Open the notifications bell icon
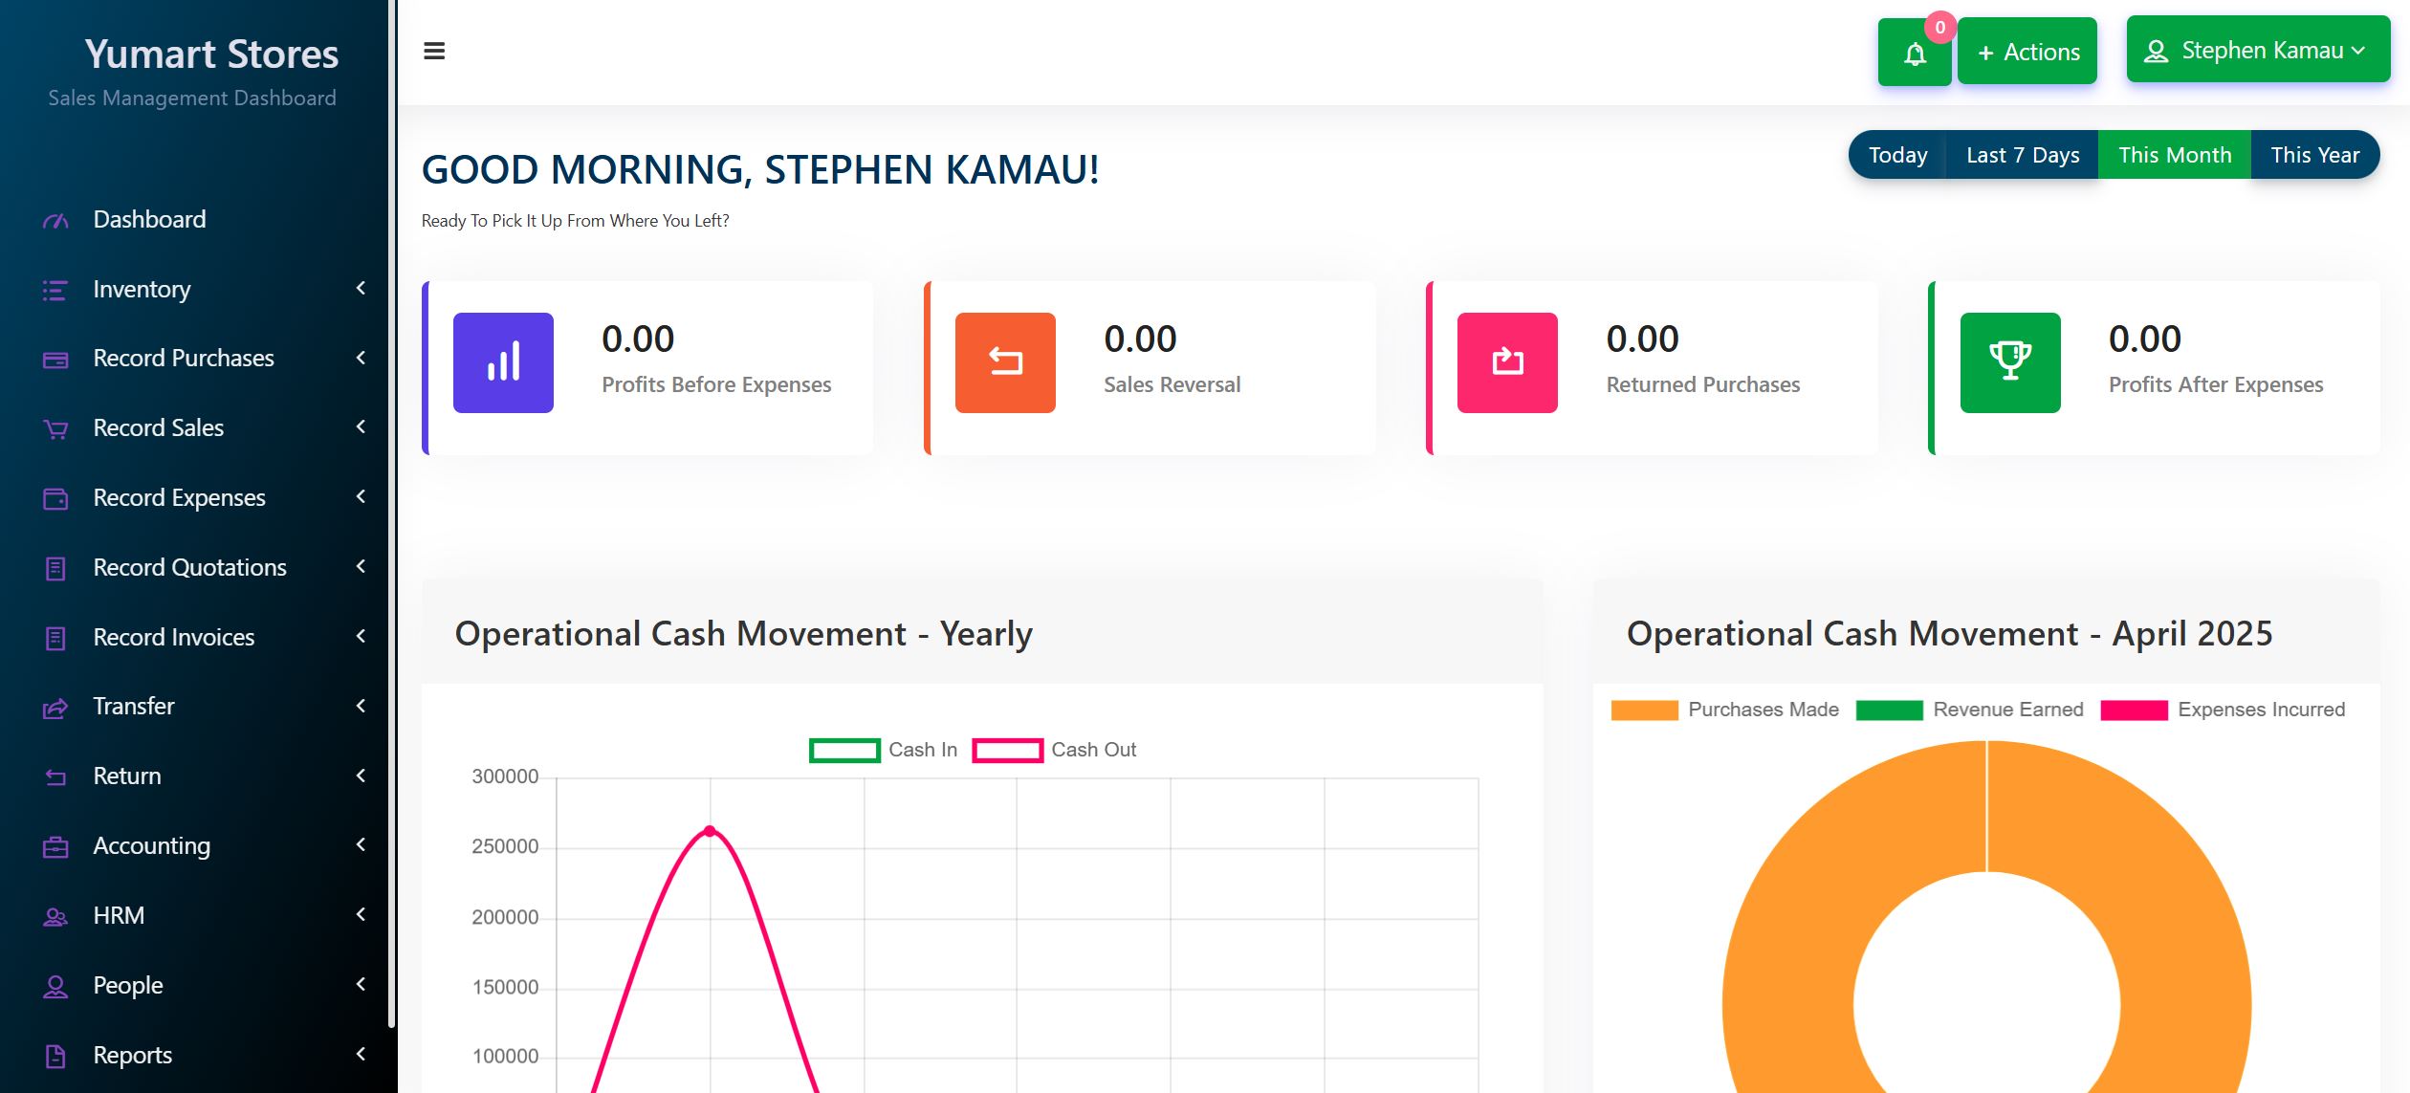This screenshot has height=1093, width=2410. tap(1915, 55)
